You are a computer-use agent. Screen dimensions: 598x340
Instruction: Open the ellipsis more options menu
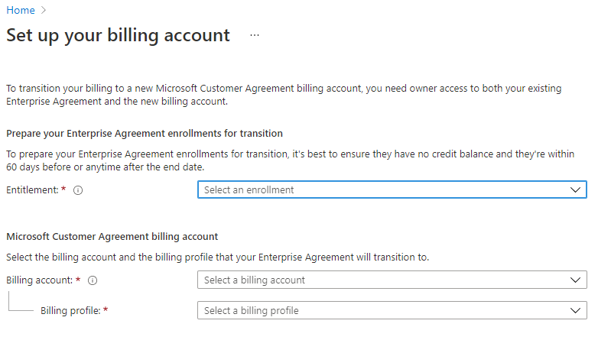coord(255,36)
